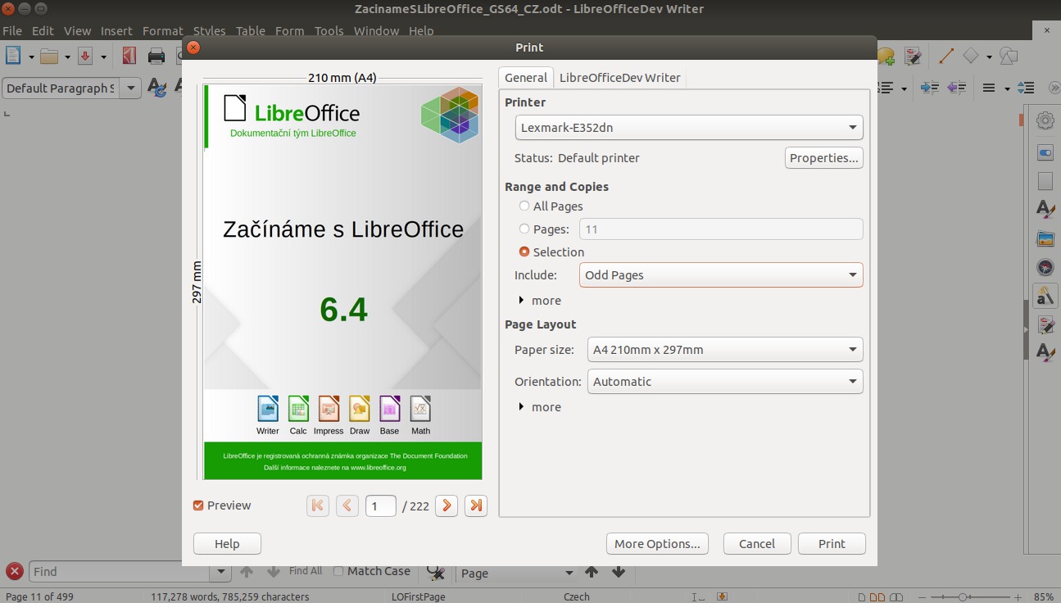The width and height of the screenshot is (1061, 603).
Task: Click the Pages number input field
Action: click(721, 229)
